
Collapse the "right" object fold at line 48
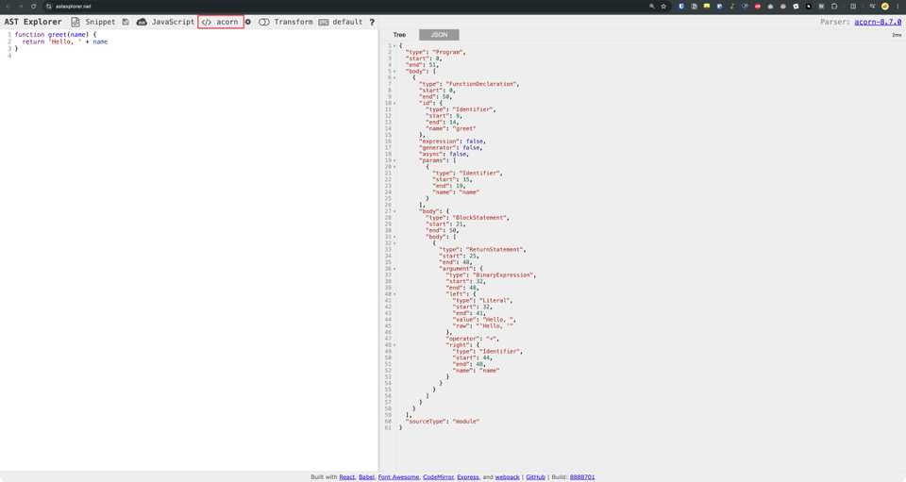tap(394, 344)
